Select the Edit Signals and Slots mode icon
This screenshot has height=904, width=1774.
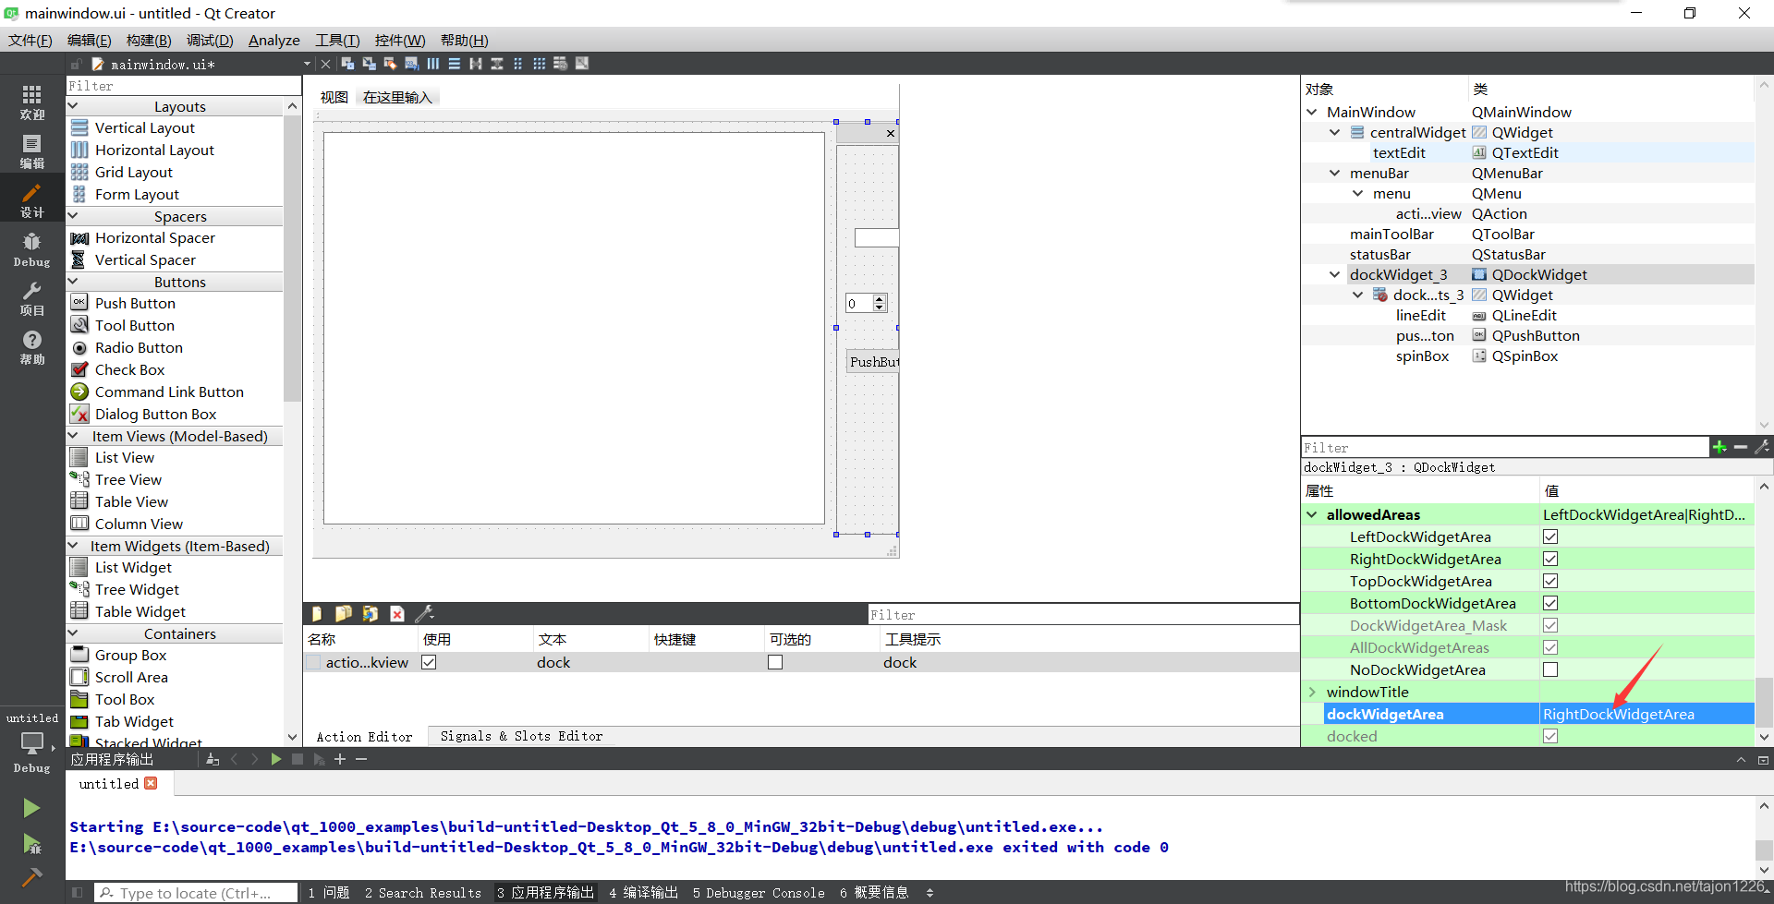pos(369,63)
